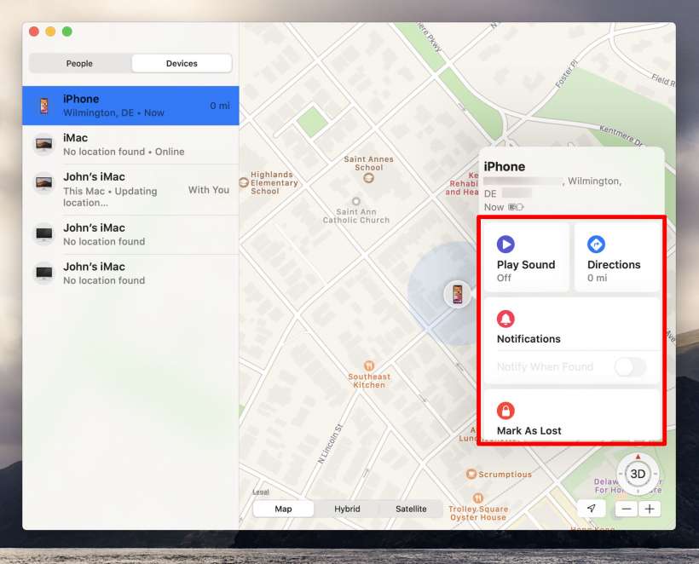Switch map view to Satellite
The width and height of the screenshot is (699, 564).
411,509
